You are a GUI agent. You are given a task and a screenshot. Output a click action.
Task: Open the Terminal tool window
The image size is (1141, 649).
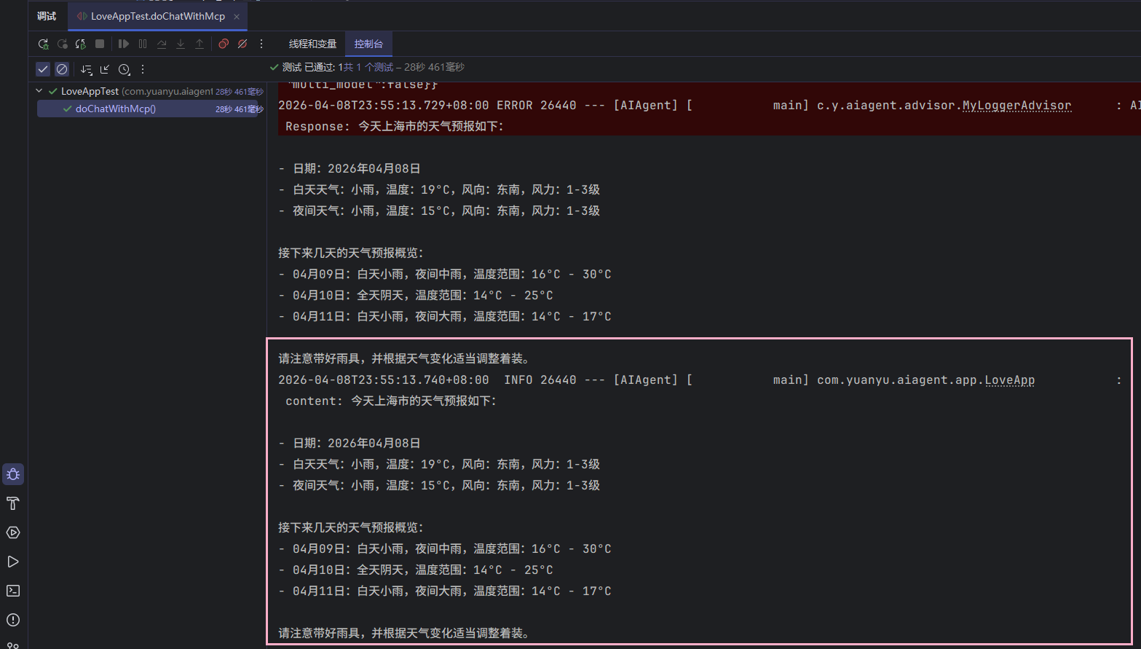pyautogui.click(x=13, y=591)
